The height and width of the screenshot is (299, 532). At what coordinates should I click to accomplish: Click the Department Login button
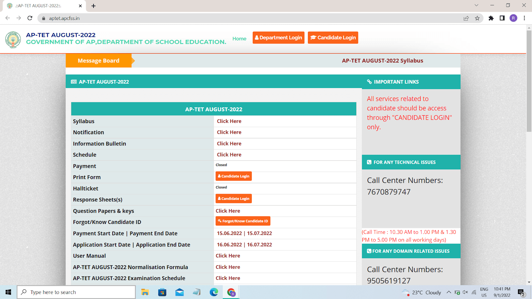tap(278, 38)
